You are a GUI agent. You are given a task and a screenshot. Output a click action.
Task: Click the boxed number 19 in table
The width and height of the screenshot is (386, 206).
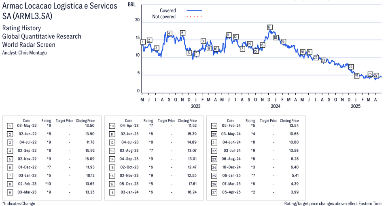214,126
